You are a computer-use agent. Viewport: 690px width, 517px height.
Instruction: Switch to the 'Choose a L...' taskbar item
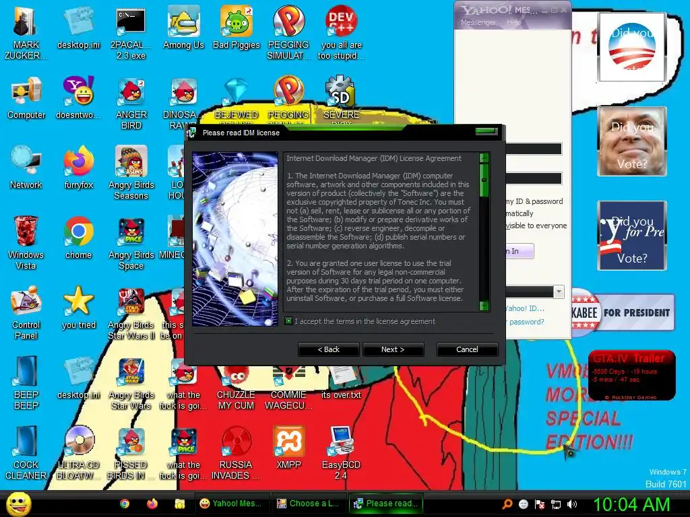(307, 504)
